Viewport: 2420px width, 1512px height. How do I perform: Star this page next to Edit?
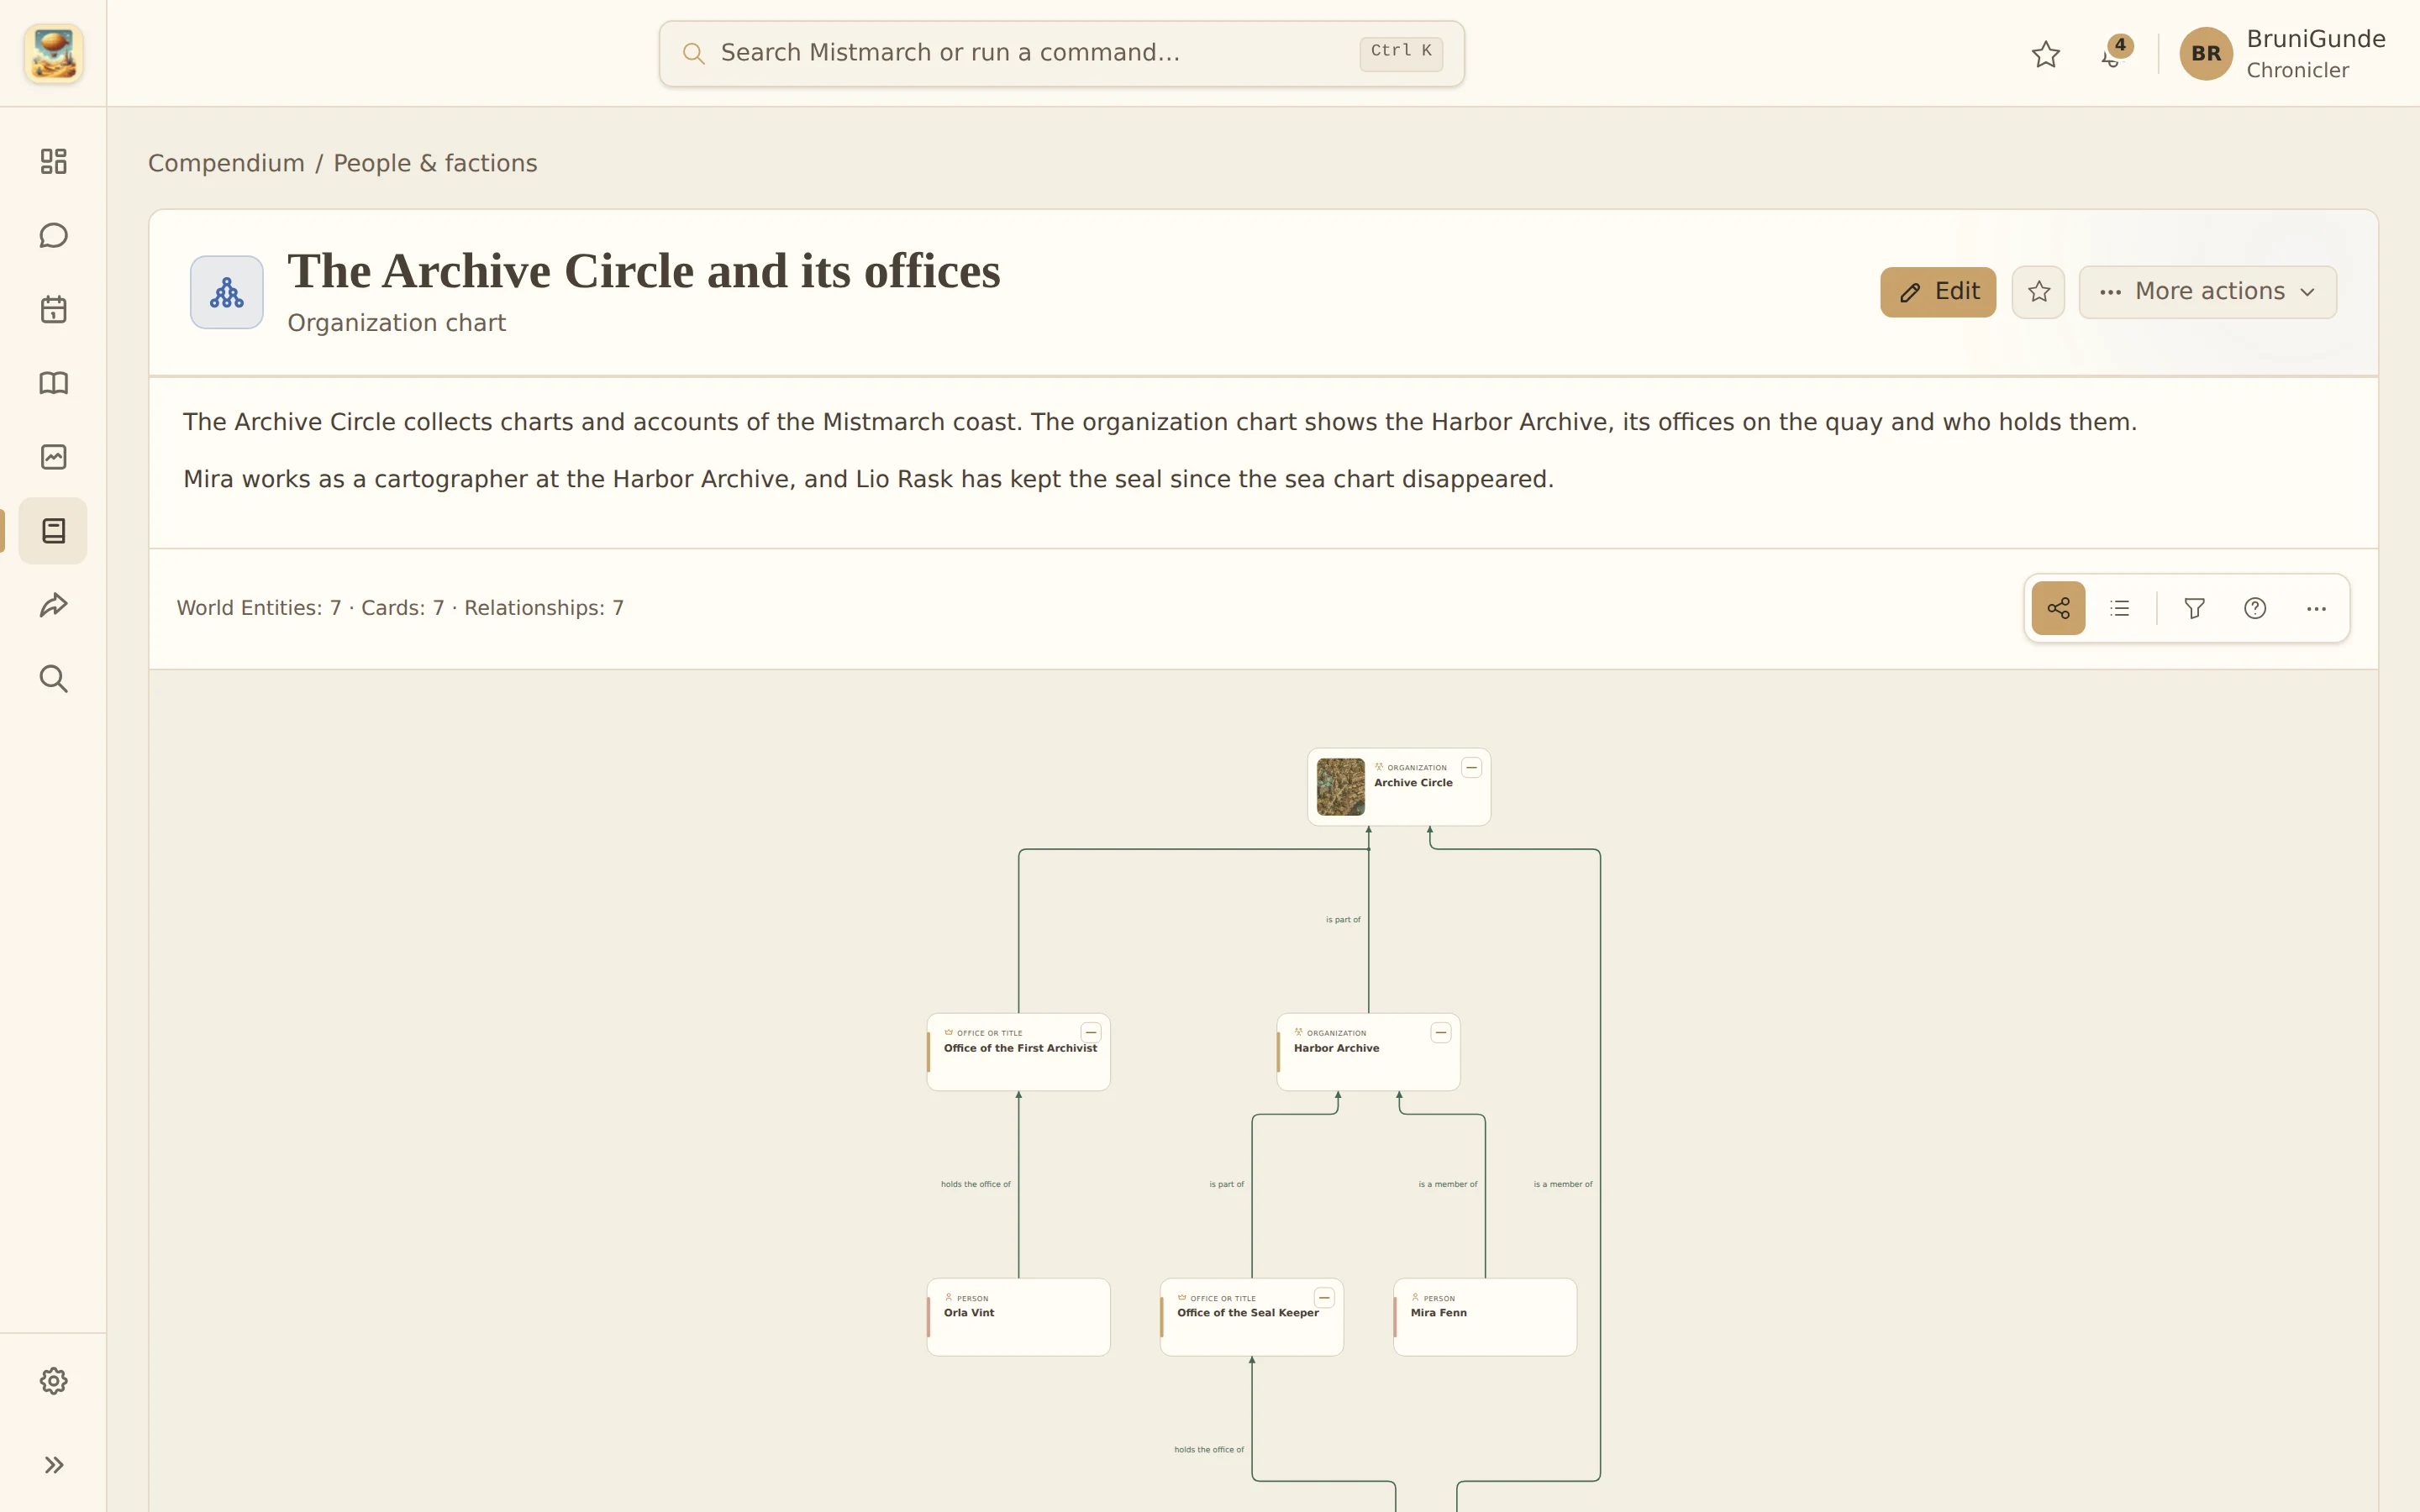[2039, 292]
